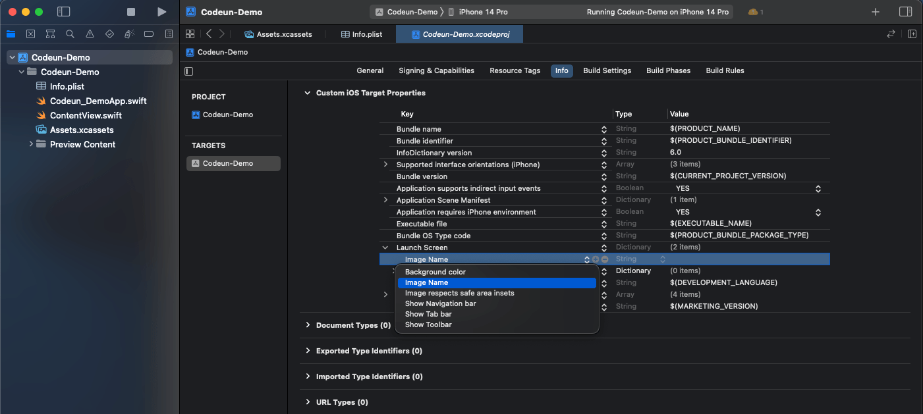Choose Show Tab bar option
This screenshot has height=414, width=923.
pos(497,314)
